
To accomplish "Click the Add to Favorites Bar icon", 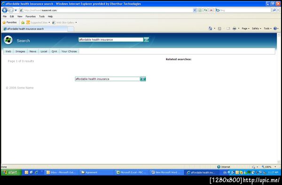I will click(x=23, y=22).
